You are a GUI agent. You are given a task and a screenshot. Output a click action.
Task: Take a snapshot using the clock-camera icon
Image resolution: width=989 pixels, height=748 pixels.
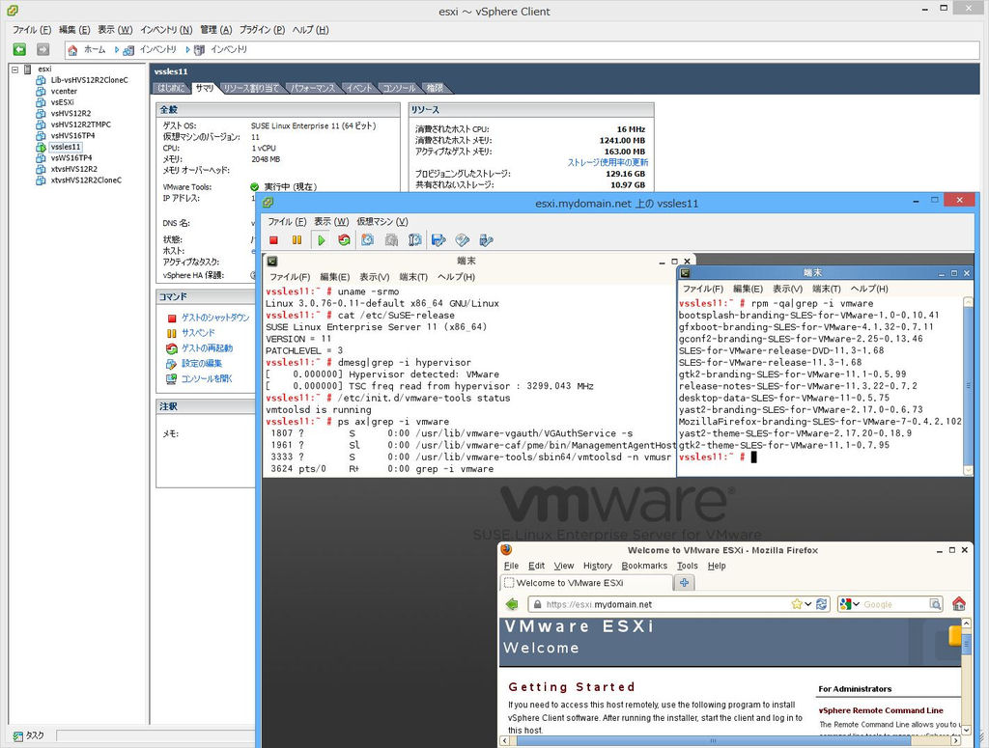pyautogui.click(x=367, y=240)
